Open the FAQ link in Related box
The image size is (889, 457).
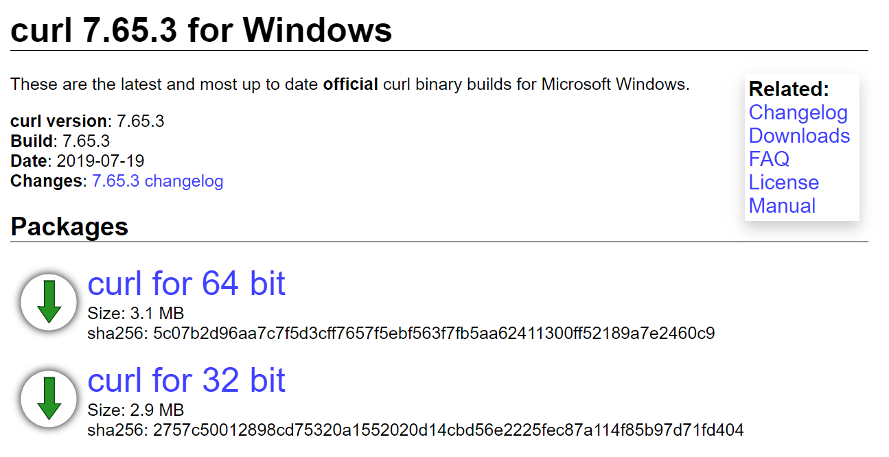tap(769, 159)
